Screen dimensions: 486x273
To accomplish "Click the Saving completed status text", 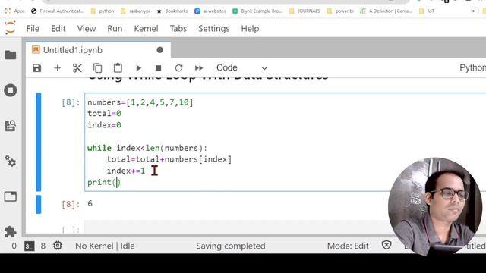I will pos(231,246).
